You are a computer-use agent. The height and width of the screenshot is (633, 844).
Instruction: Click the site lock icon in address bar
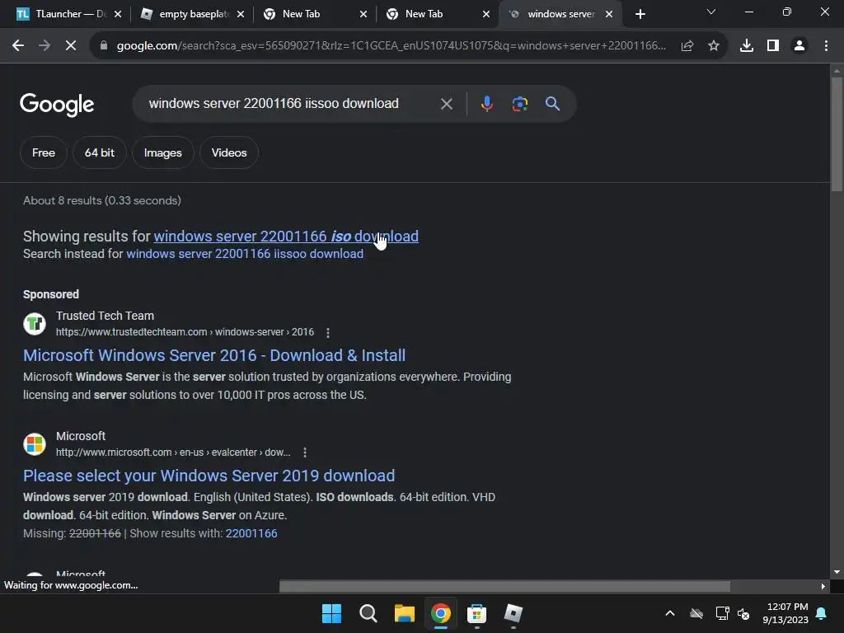pyautogui.click(x=103, y=46)
